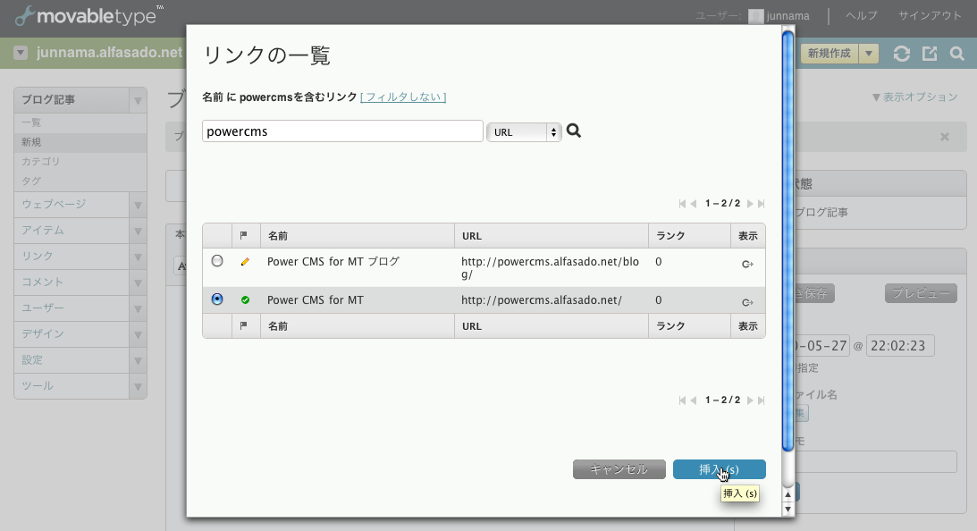Click the view site icon in header

coord(930,54)
